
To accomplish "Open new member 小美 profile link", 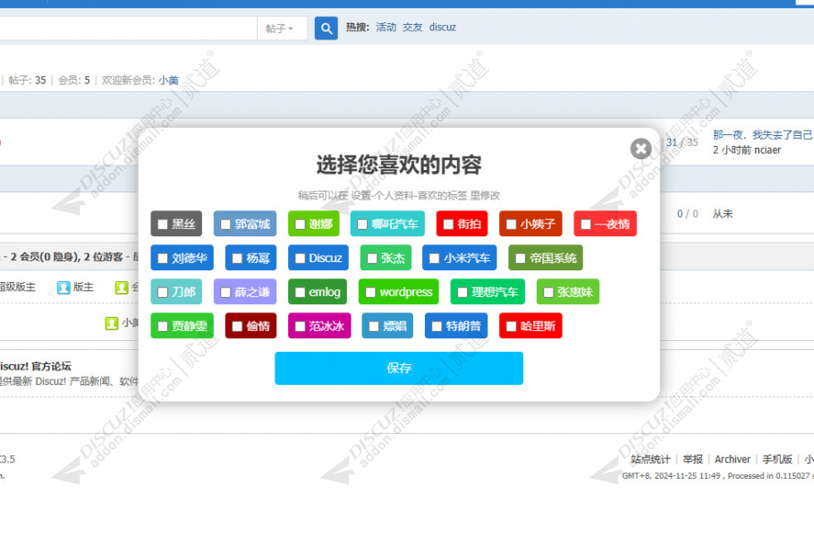I will pos(169,80).
